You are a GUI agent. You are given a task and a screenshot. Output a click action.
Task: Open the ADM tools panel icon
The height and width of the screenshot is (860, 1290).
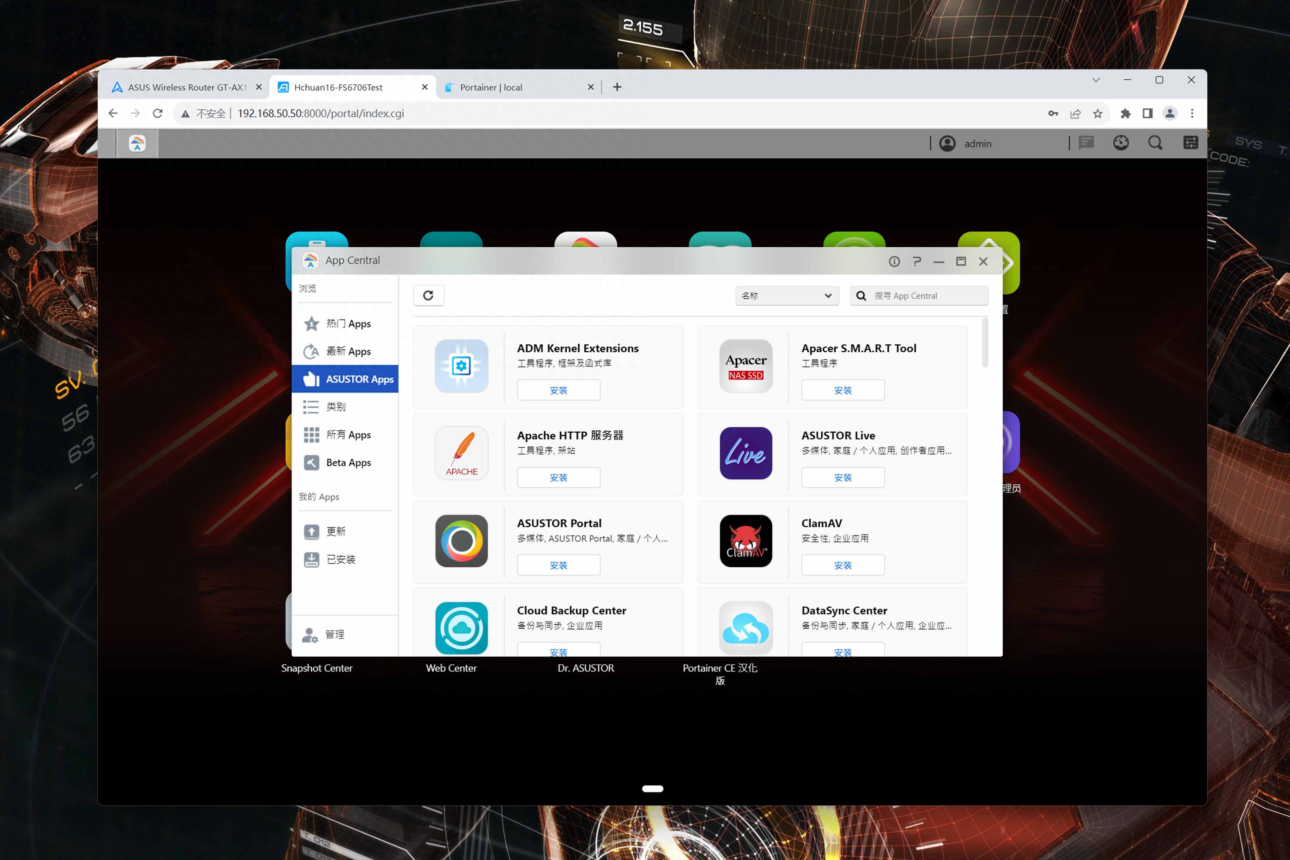(x=1191, y=143)
